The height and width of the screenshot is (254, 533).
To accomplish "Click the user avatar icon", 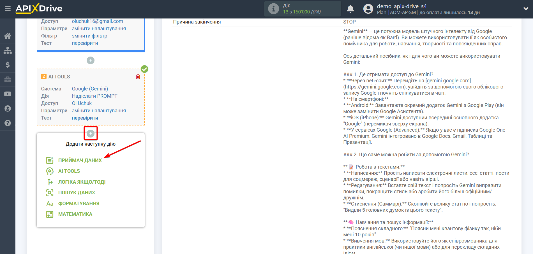I will click(x=368, y=9).
